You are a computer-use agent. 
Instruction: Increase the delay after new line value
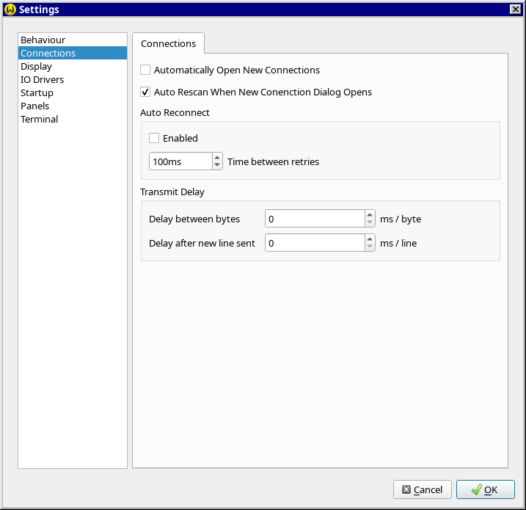370,239
